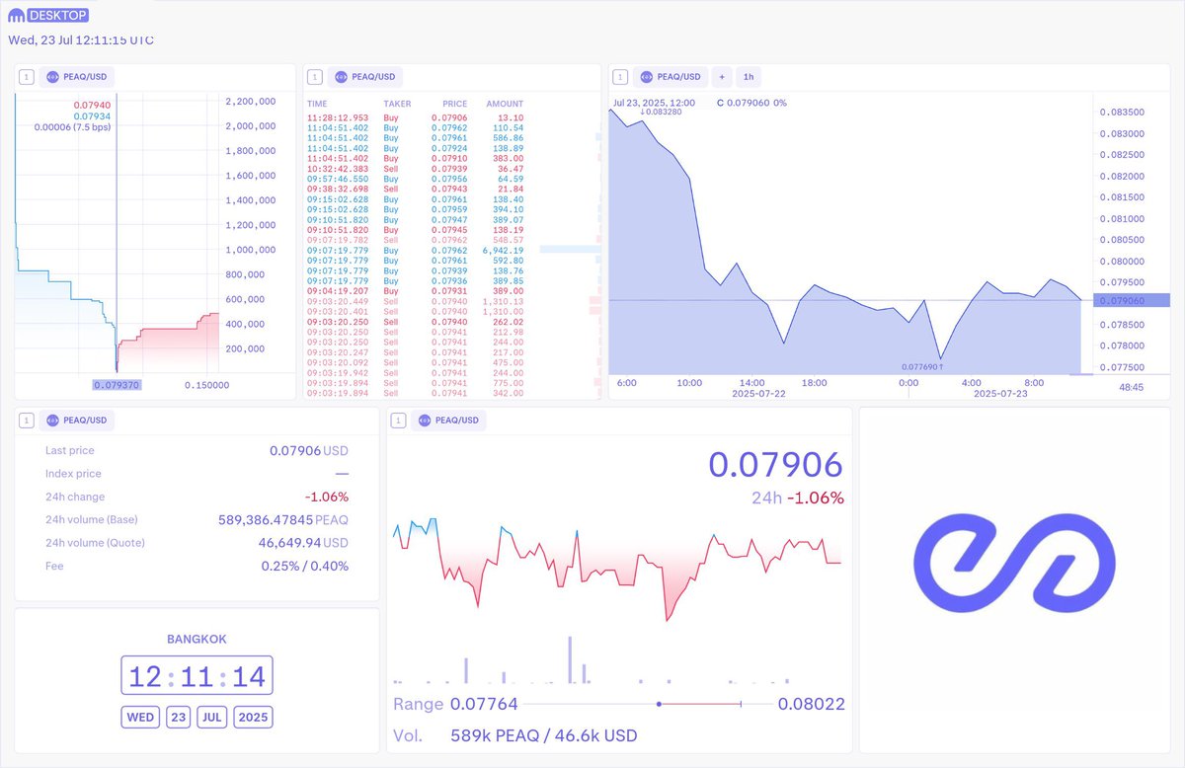Click the Range low value 0.07764
Viewport: 1185px width, 768px height.
tap(484, 705)
